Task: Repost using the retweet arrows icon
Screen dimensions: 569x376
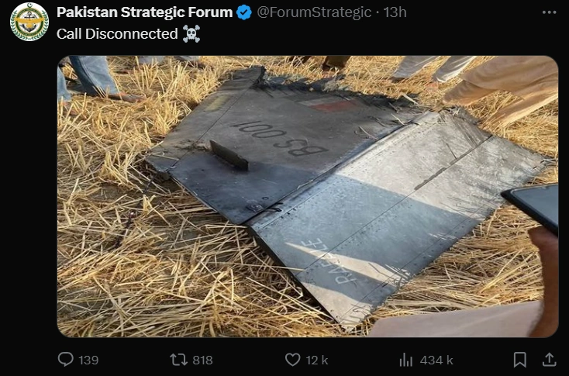Action: (x=179, y=360)
